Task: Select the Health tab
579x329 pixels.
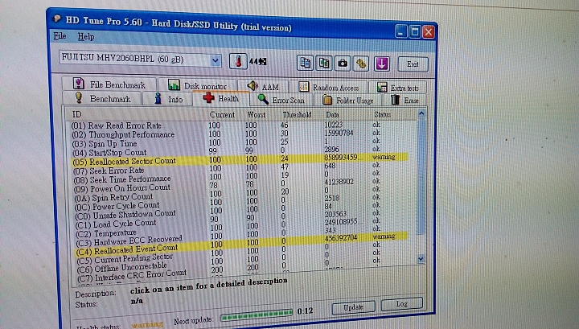Action: (x=221, y=98)
